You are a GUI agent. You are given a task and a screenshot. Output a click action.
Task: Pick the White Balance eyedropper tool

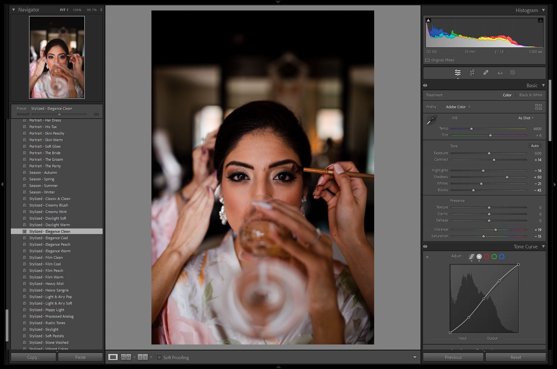tap(431, 120)
